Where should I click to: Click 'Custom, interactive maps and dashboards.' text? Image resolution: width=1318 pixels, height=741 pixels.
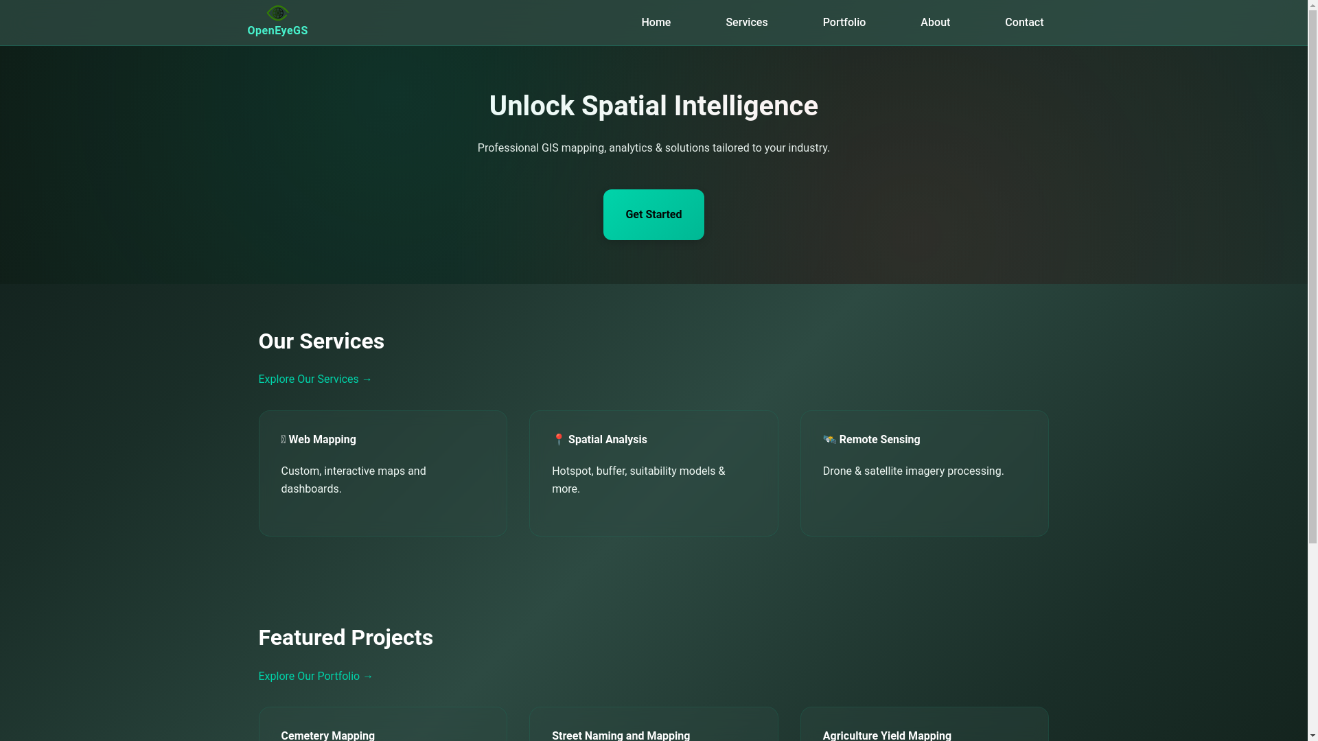[354, 480]
